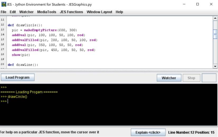The image size is (218, 137).
Task: Click the editor vertical scrollbar thumb
Action: tap(215, 34)
